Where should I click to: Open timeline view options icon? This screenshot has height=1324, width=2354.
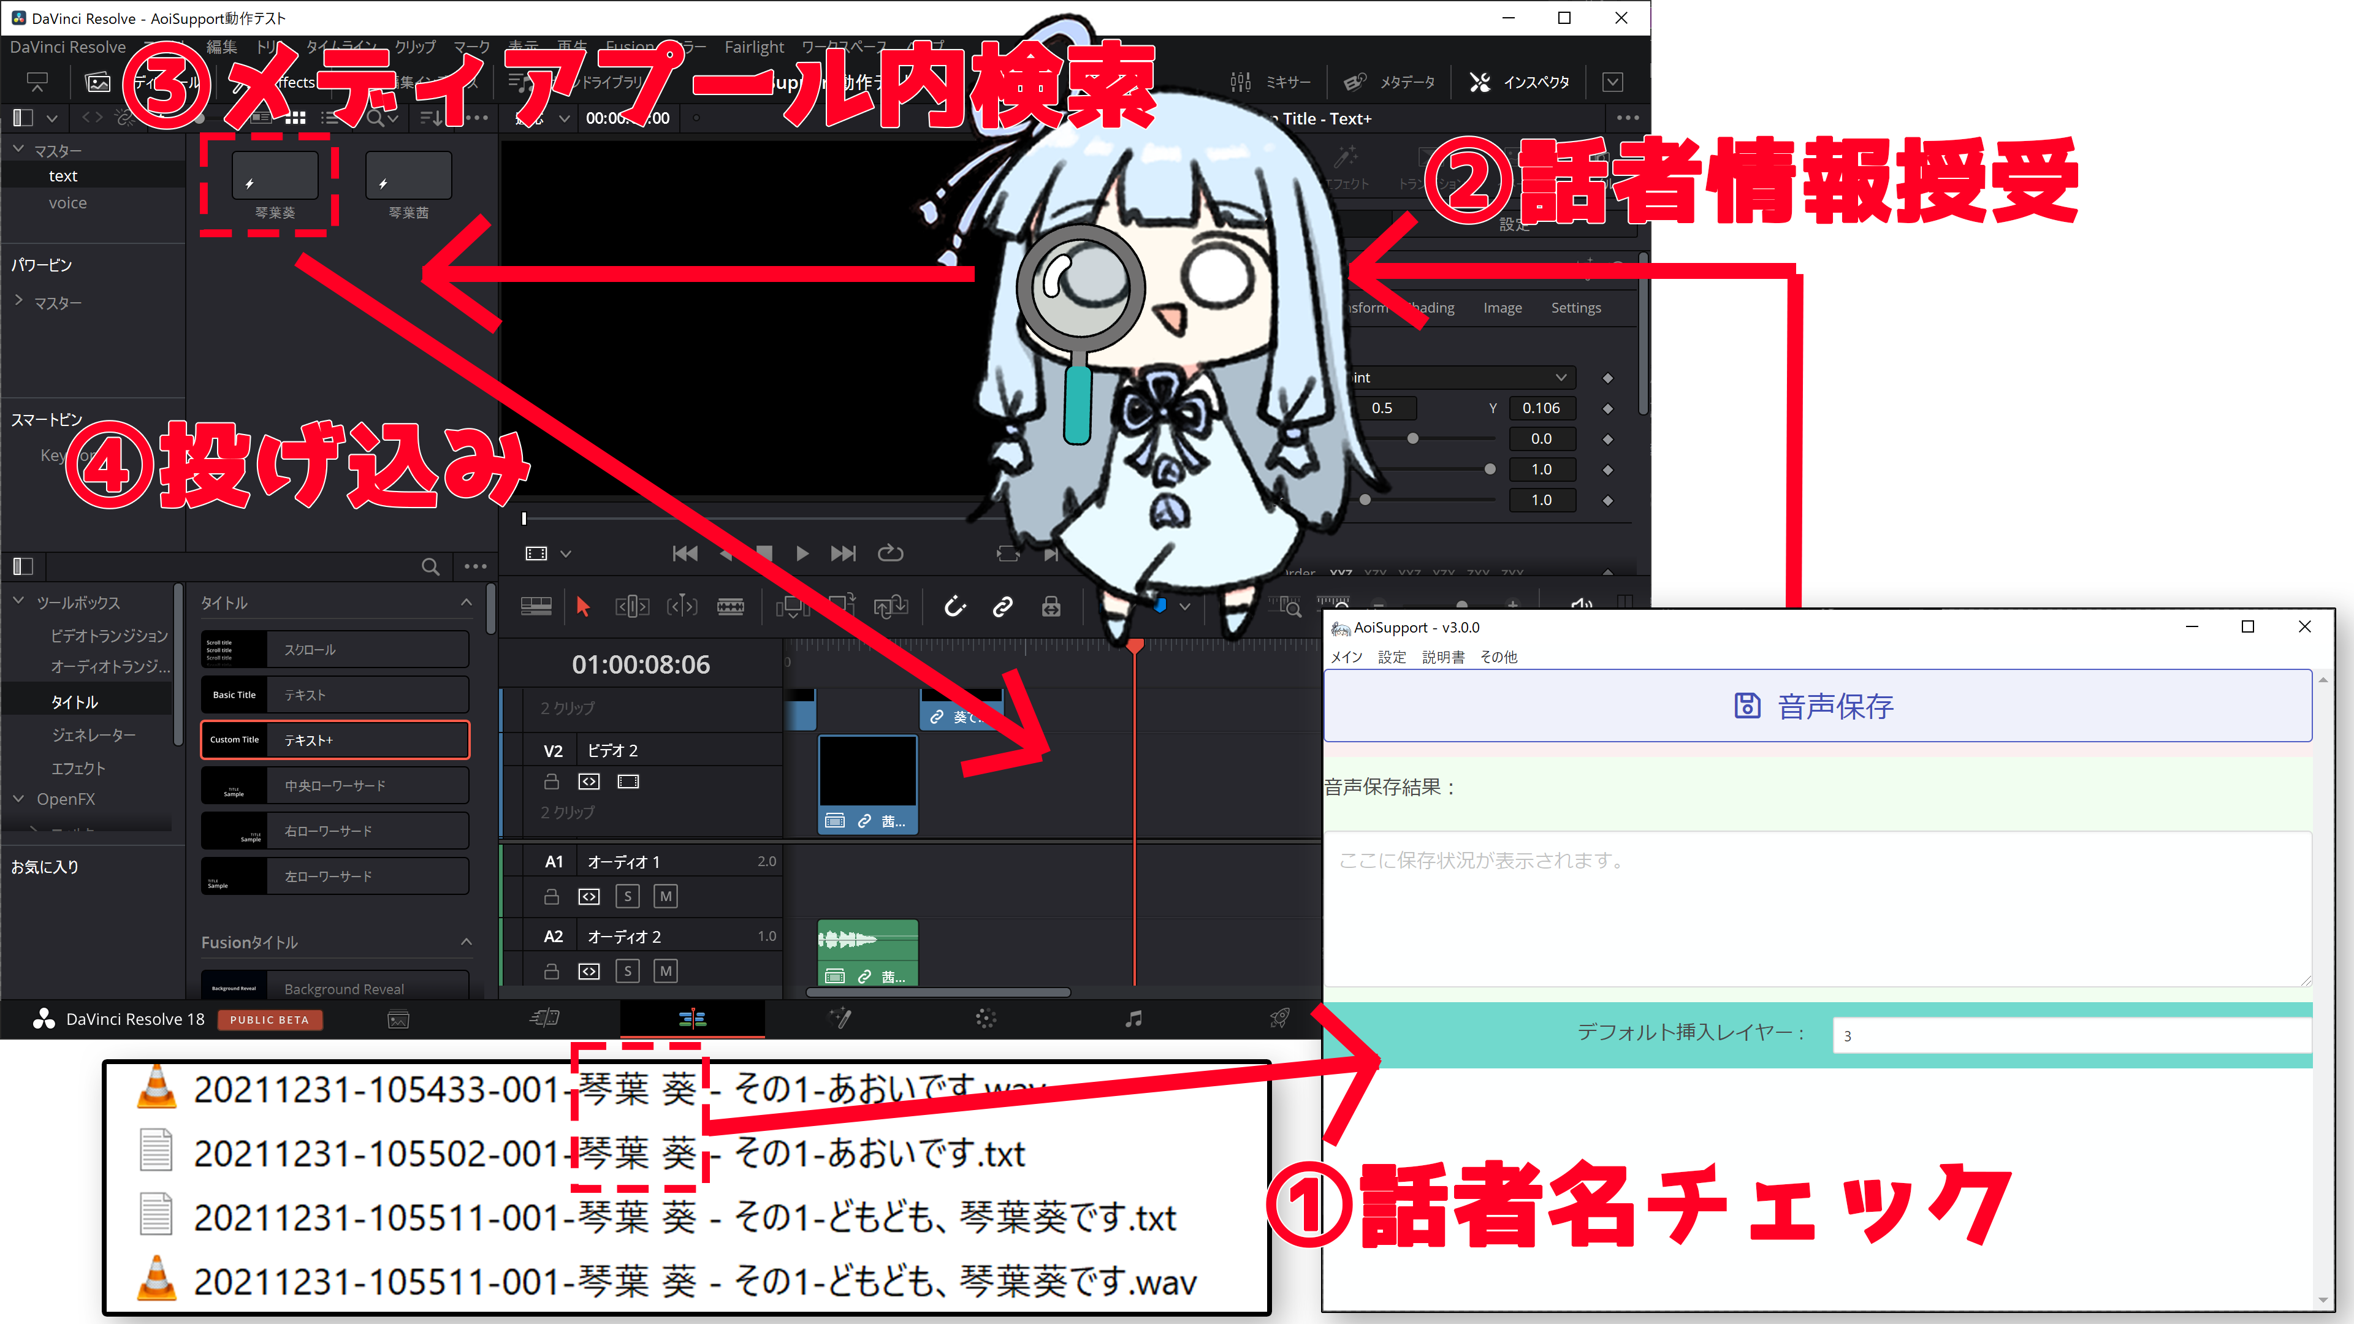click(536, 606)
